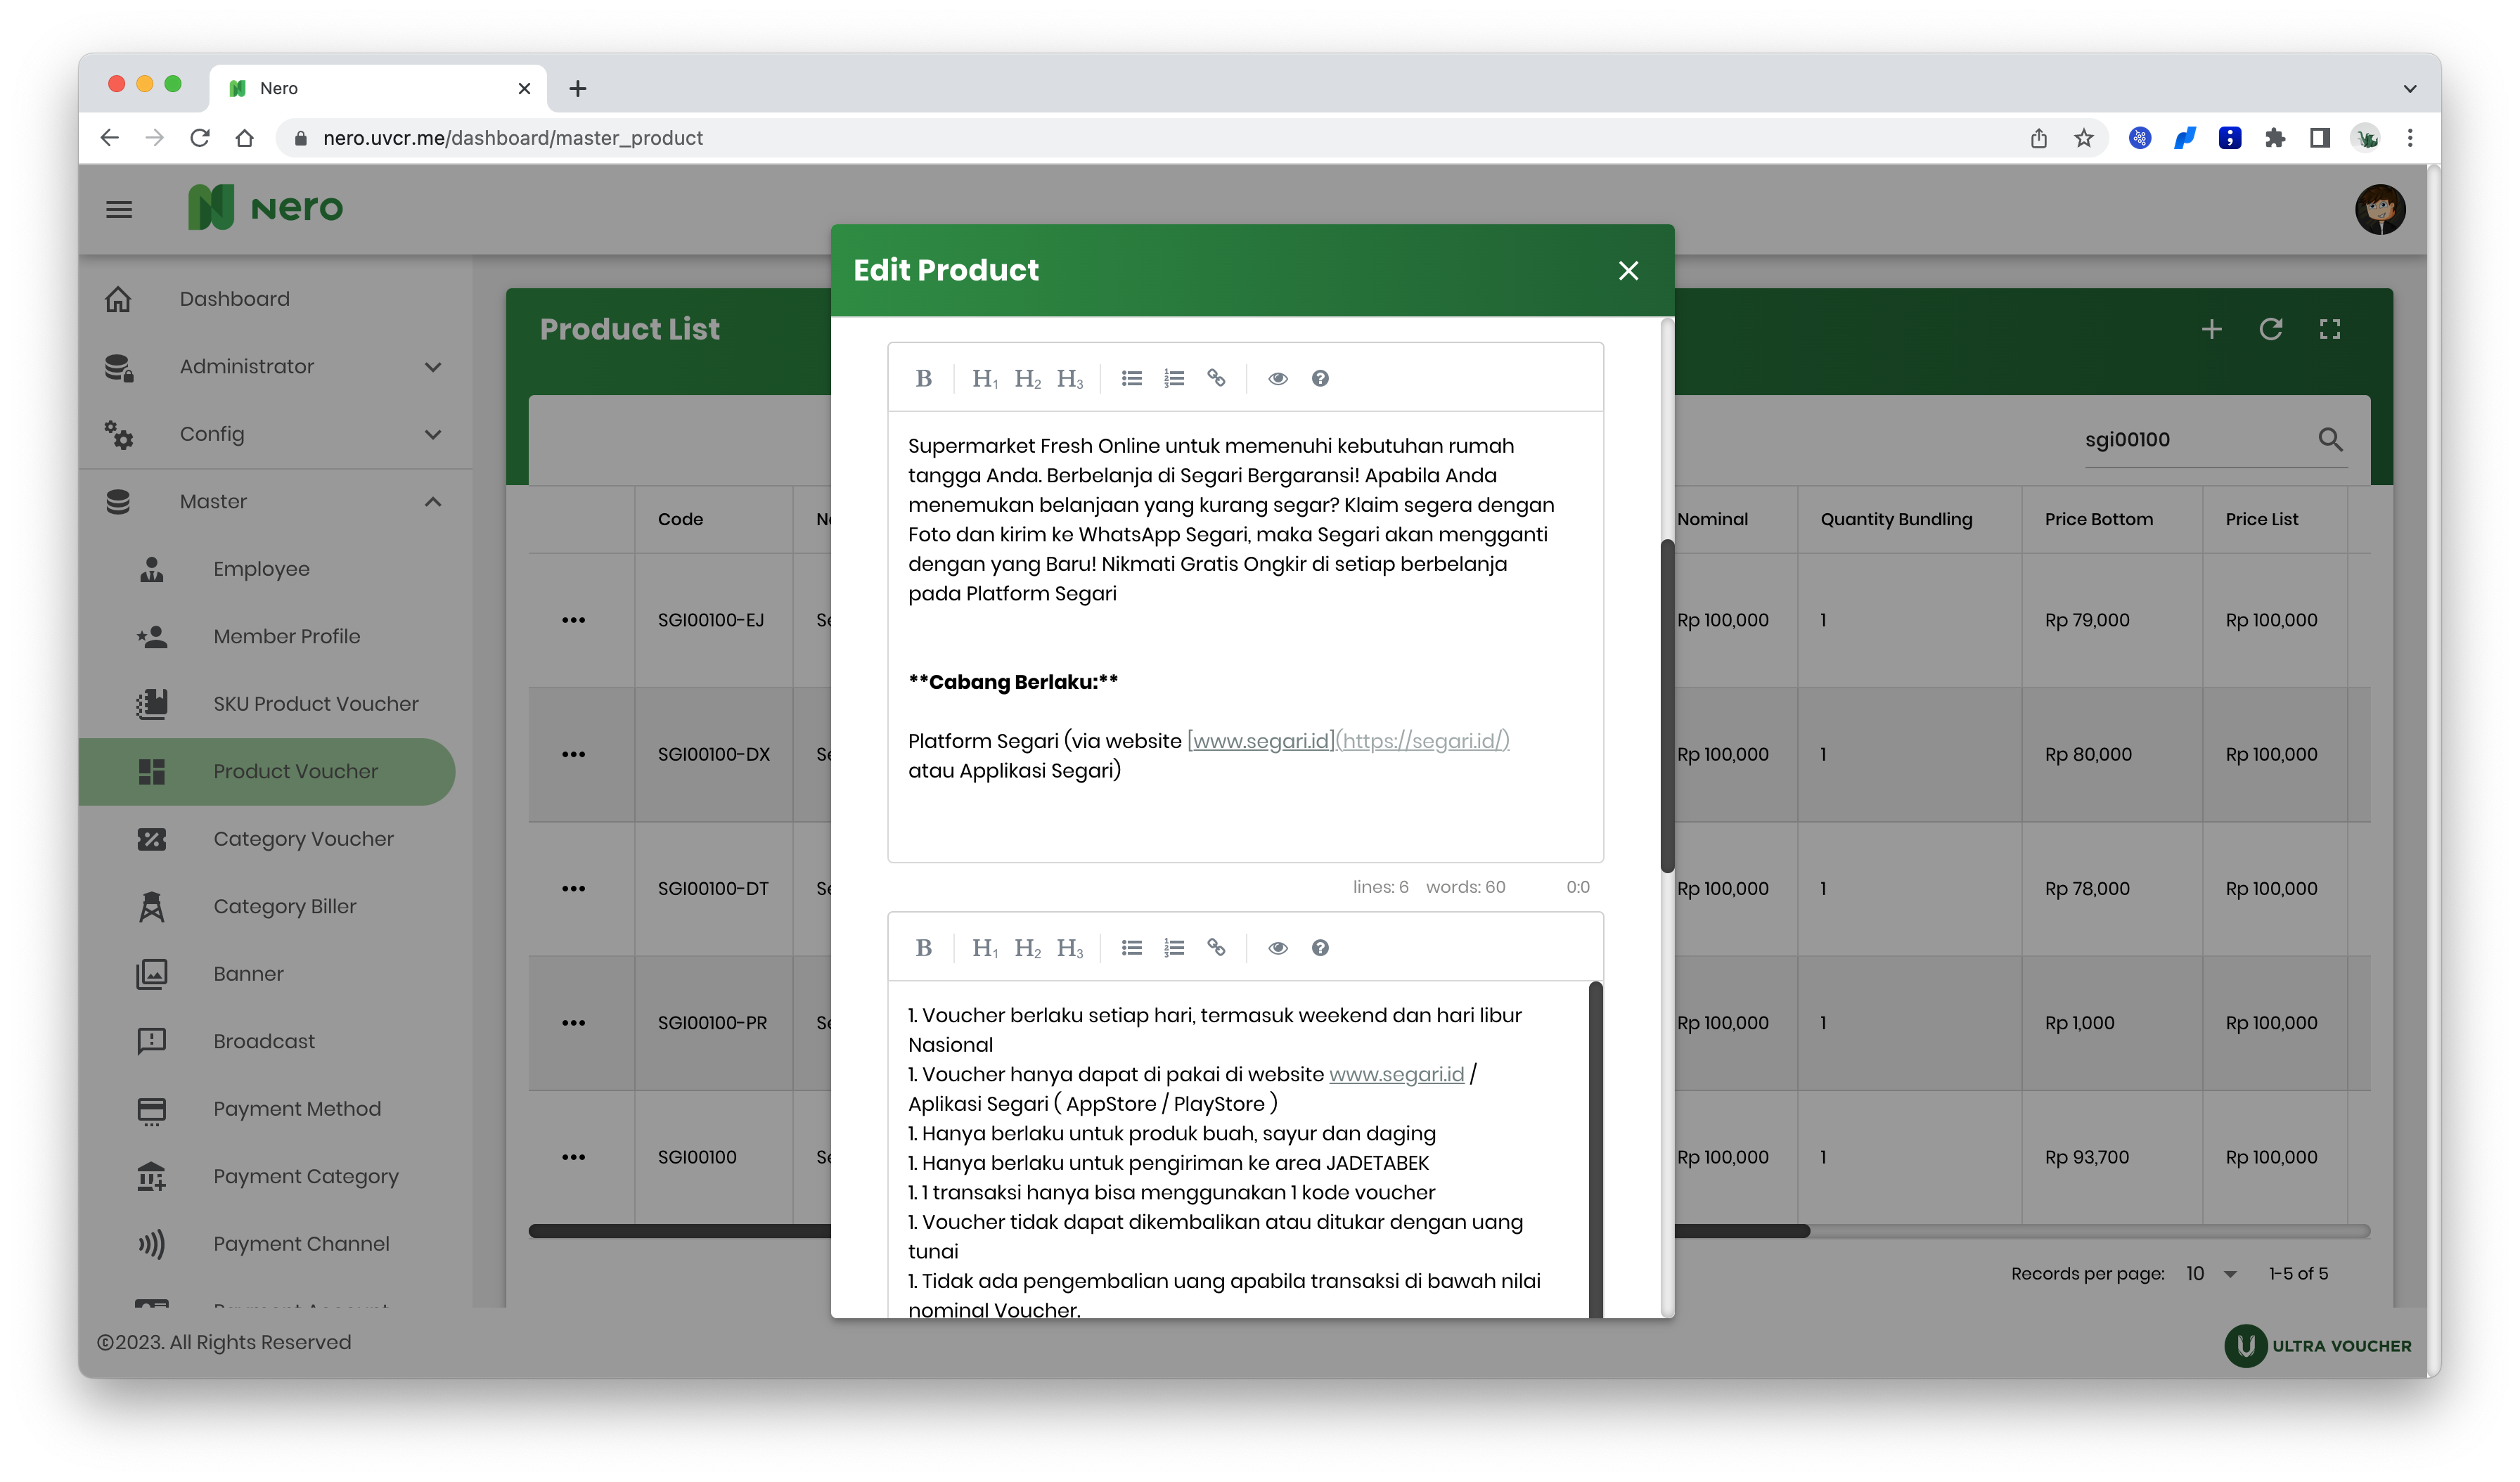Apply Heading 2 in second editor toolbar
The image size is (2520, 1482).
pyautogui.click(x=1027, y=948)
